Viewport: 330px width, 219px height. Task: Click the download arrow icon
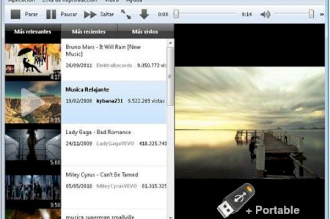click(x=144, y=14)
